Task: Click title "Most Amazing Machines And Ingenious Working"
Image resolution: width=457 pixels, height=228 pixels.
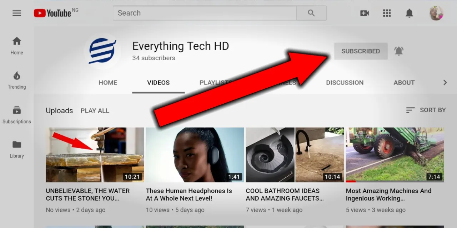Action: 389,195
